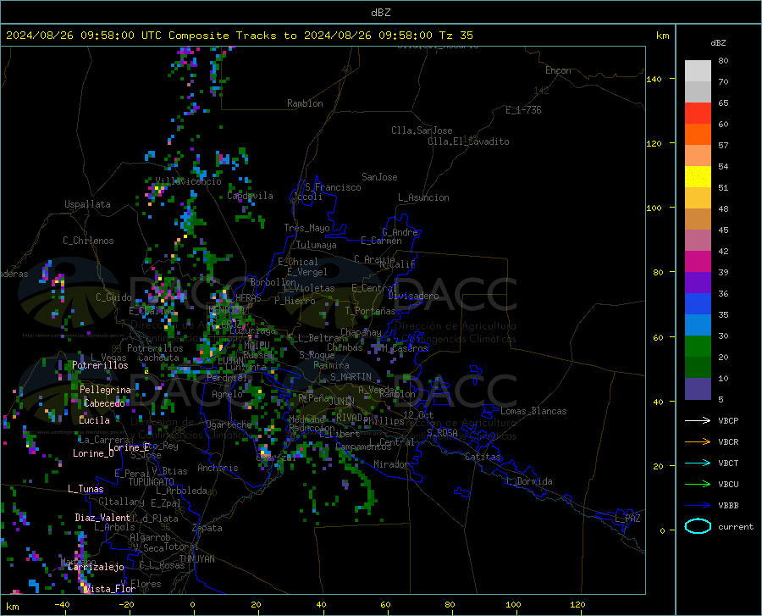Image resolution: width=762 pixels, height=616 pixels.
Task: Click the 'Agrelo' map label
Action: point(227,394)
